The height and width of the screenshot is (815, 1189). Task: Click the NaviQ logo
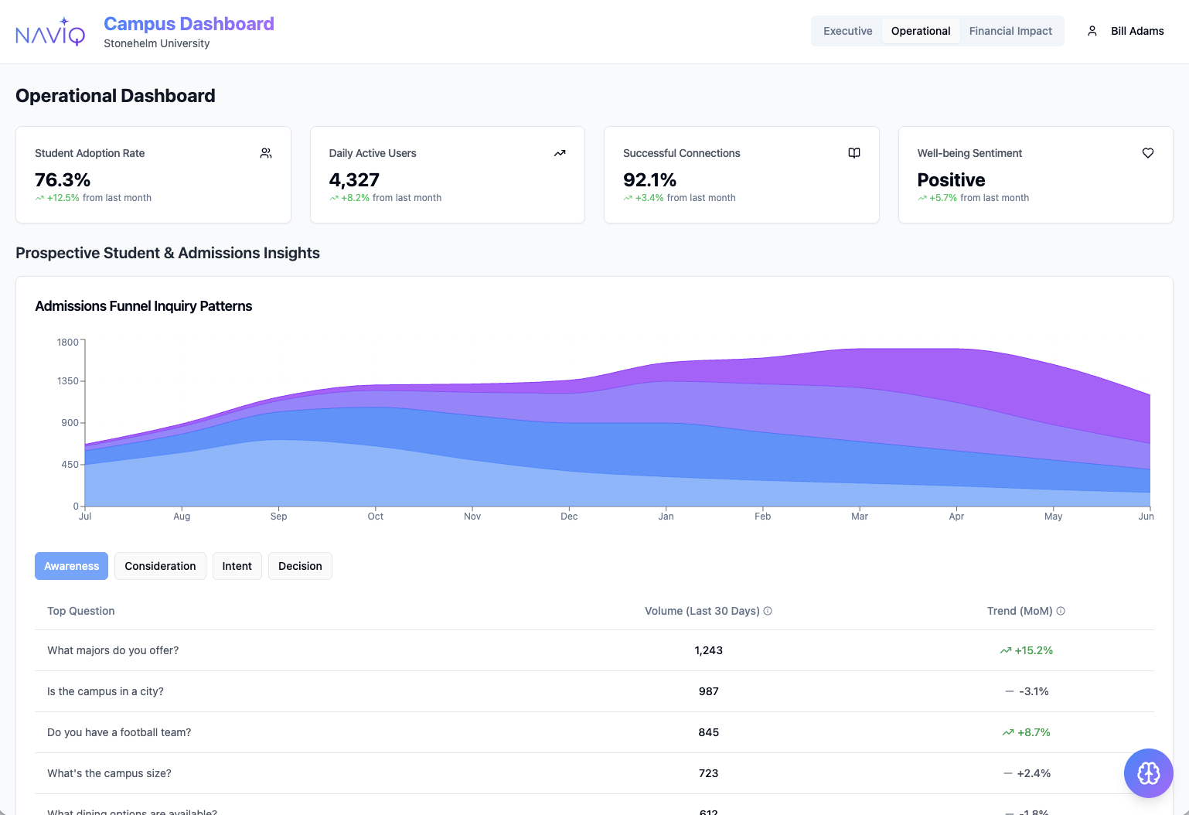tap(50, 31)
